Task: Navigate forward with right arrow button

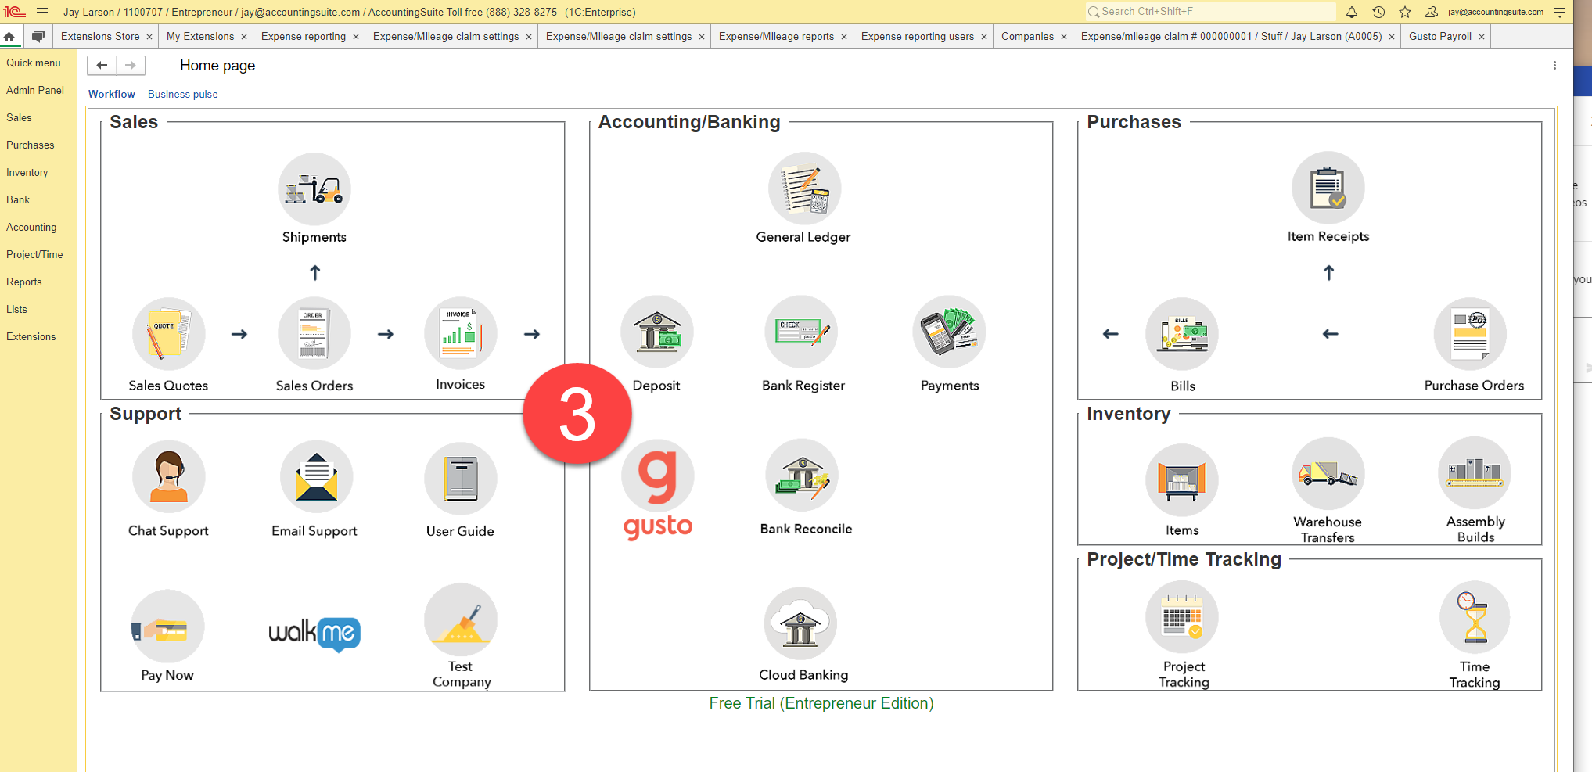Action: (131, 66)
